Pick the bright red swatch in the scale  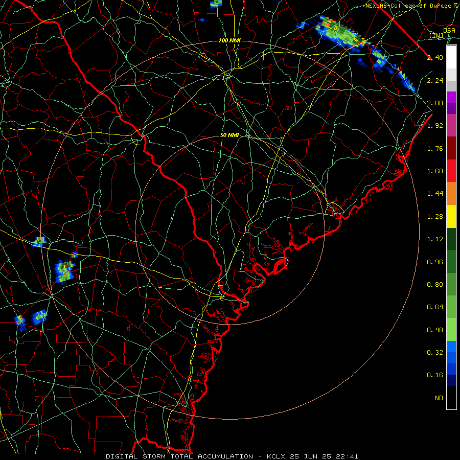click(451, 171)
